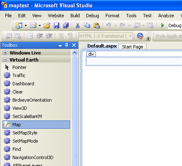Cut selection using scissors icon
The height and width of the screenshot is (166, 182).
tap(78, 25)
